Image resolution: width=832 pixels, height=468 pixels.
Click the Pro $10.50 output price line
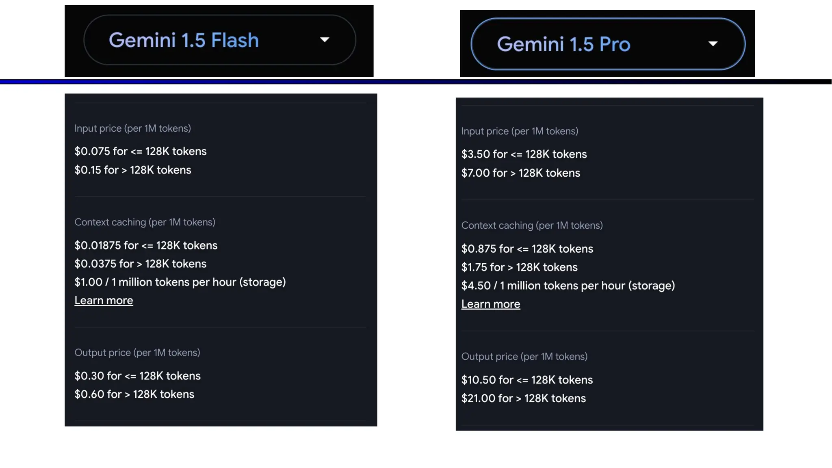tap(527, 380)
